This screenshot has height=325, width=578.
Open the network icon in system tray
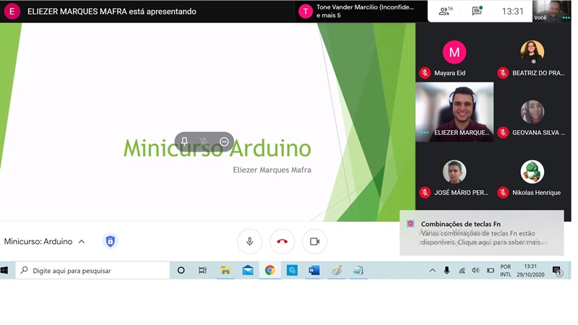462,270
